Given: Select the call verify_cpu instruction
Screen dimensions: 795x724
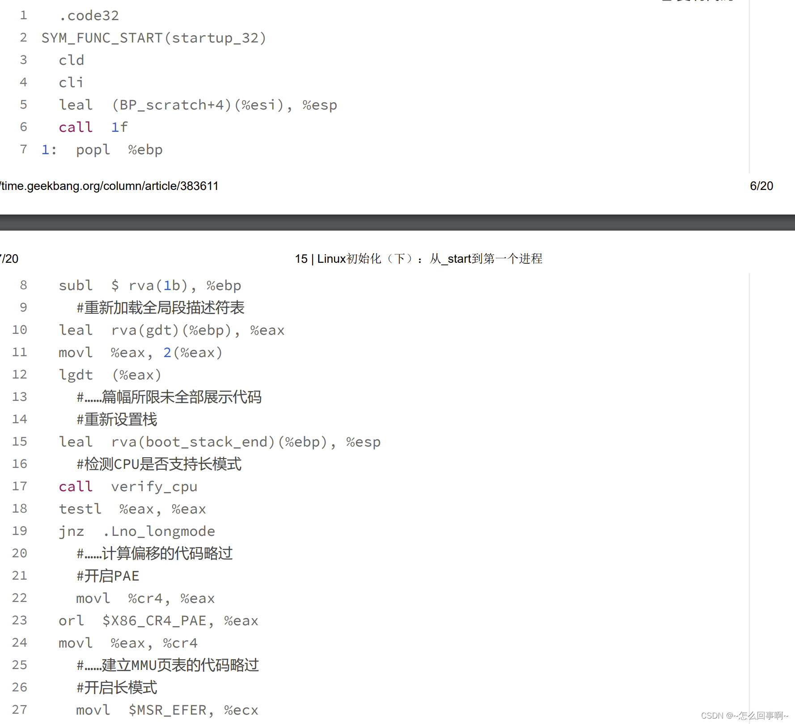Looking at the screenshot, I should click(128, 486).
